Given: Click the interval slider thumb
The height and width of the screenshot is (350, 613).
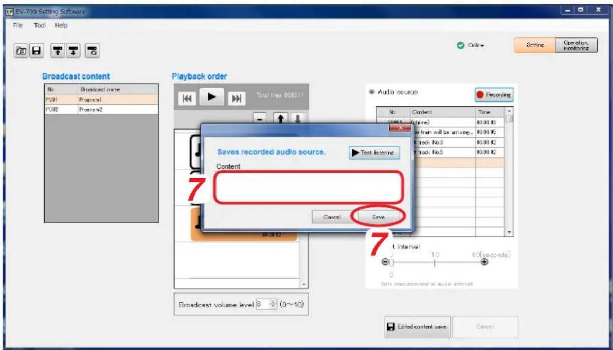Looking at the screenshot, I should pyautogui.click(x=391, y=262).
